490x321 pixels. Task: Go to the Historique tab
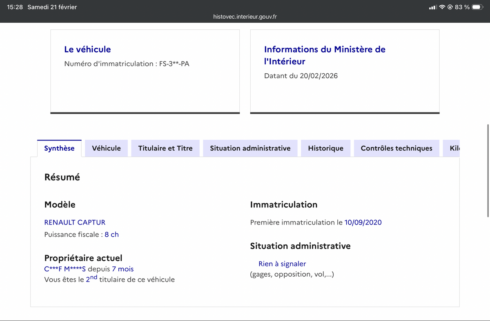tap(325, 148)
